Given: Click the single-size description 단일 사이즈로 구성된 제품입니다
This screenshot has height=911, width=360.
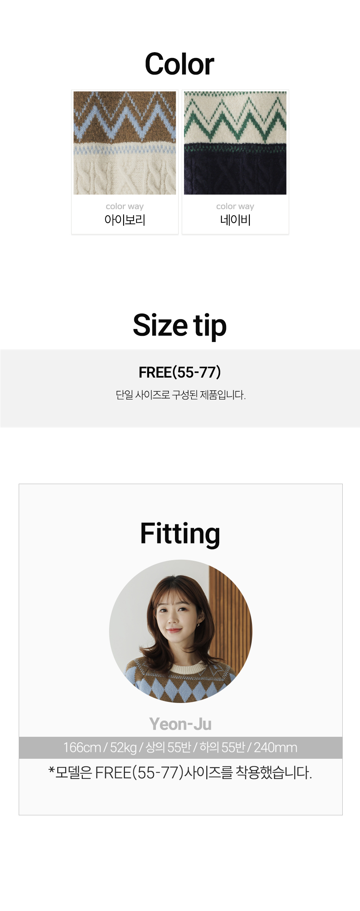Looking at the screenshot, I should 180,395.
